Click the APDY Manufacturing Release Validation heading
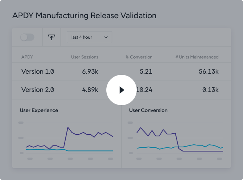Viewport: 243px width, 180px height. click(84, 16)
